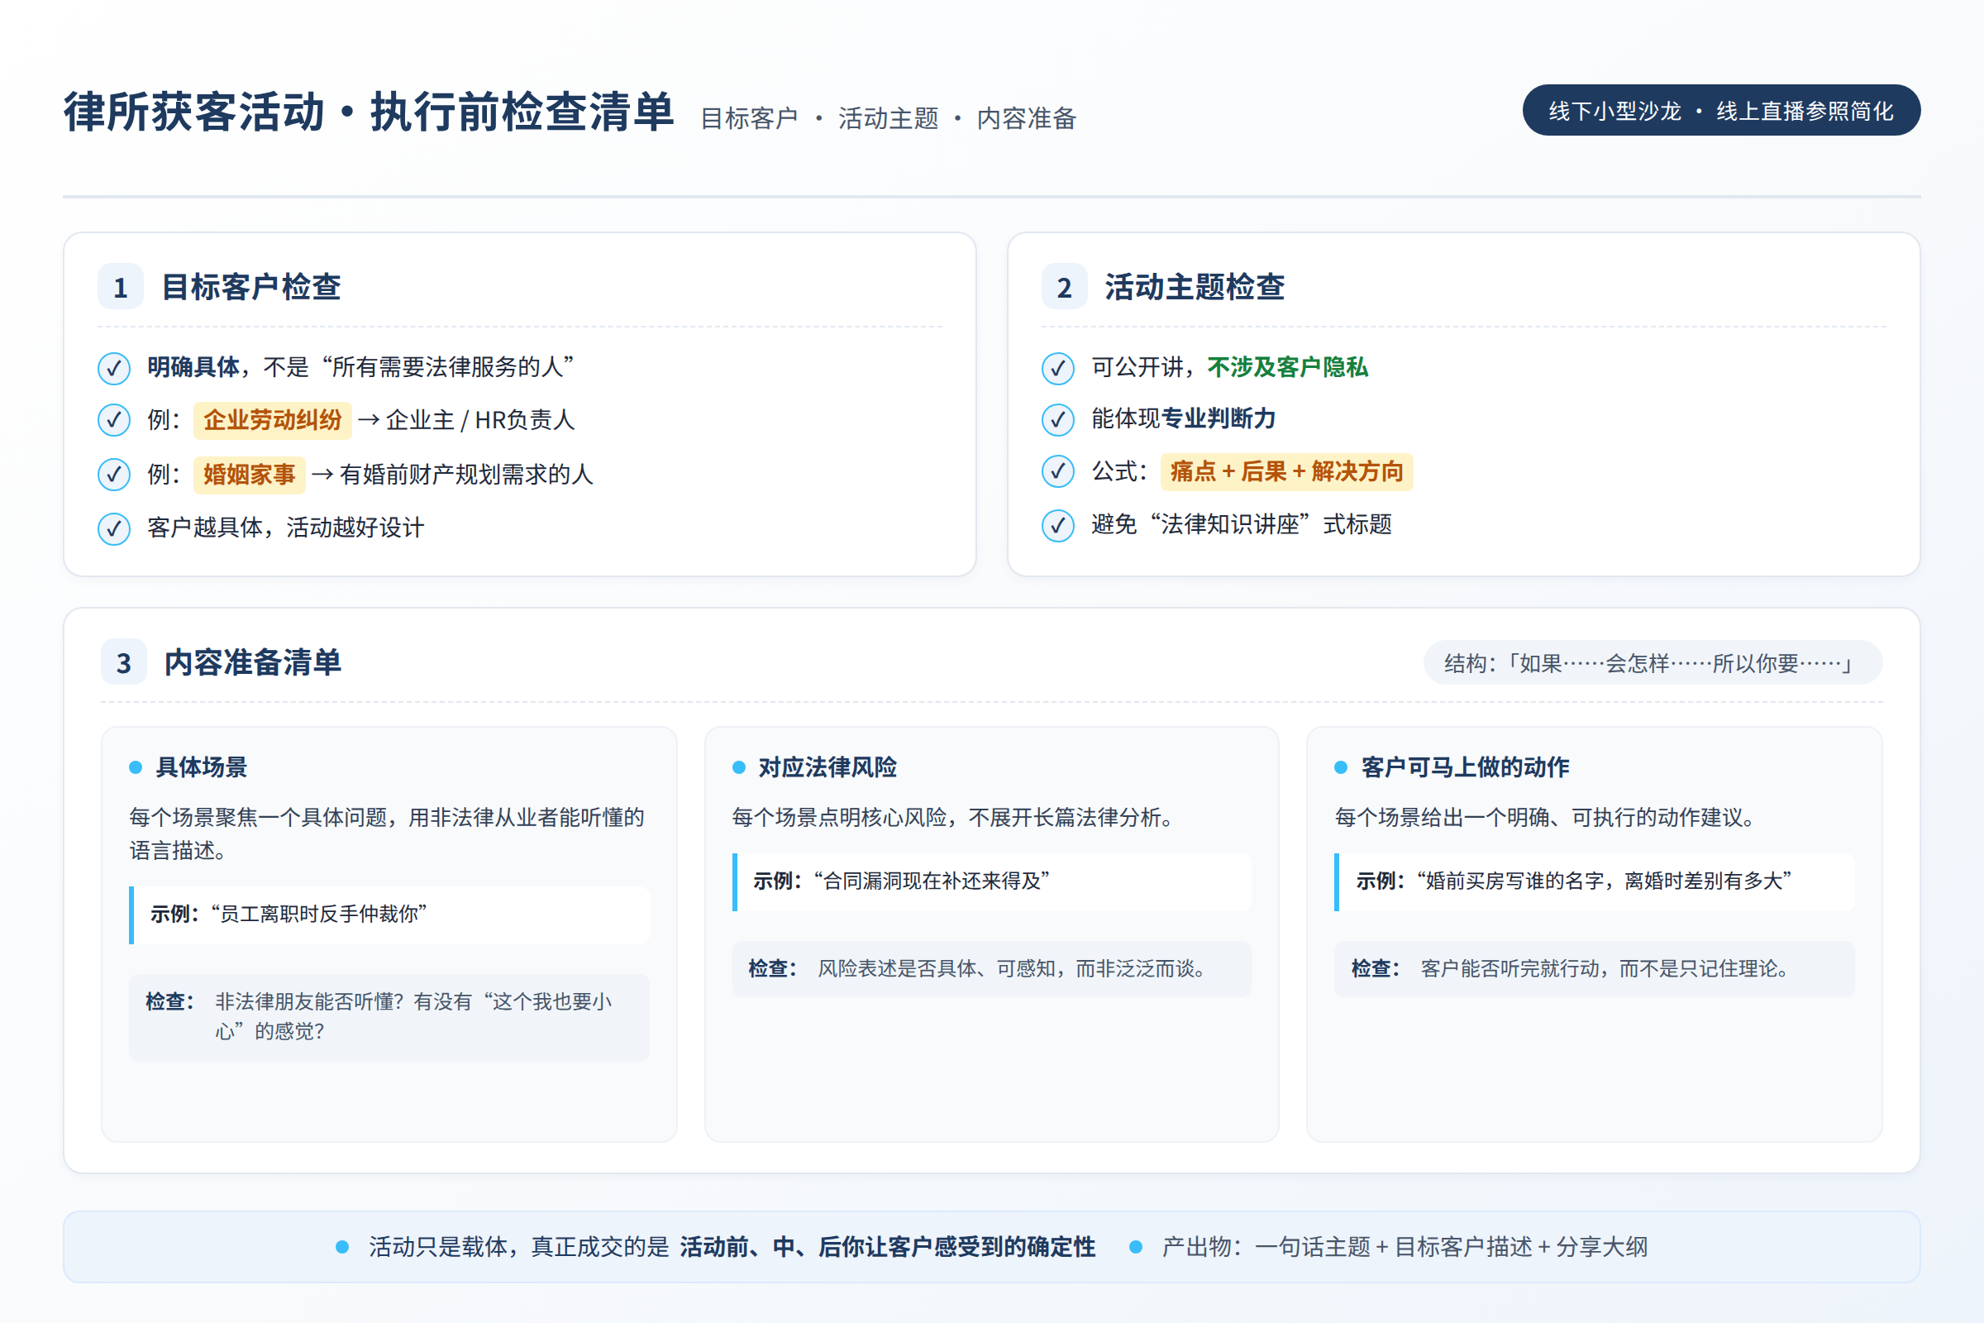1984x1323 pixels.
Task: Click the blue dot beside 具体场景
Action: tap(136, 767)
